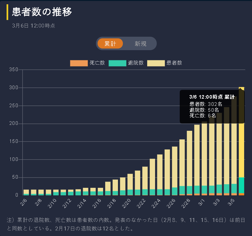
Task: Click the 150 y-axis label
Action: coord(14,141)
